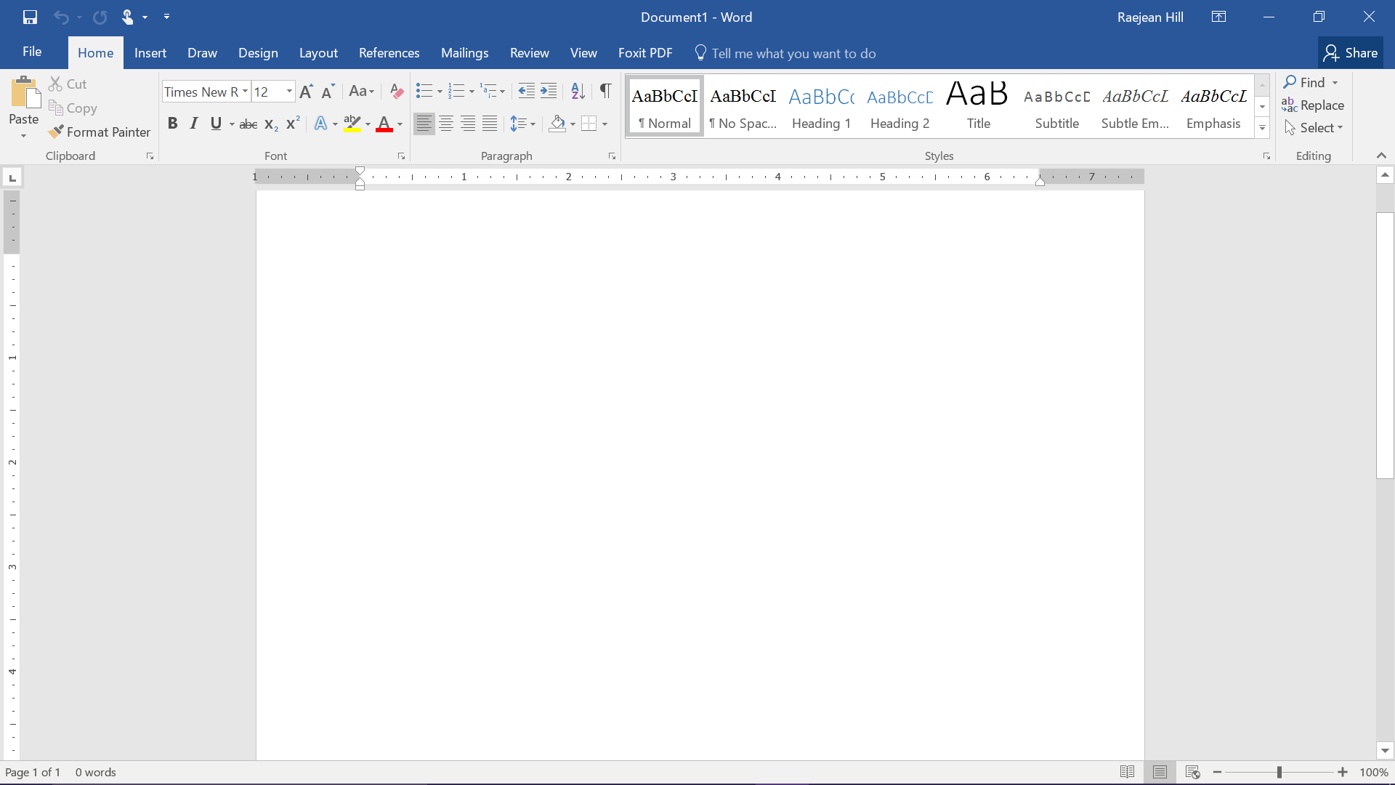
Task: Open the References ribbon tab
Action: pos(389,53)
